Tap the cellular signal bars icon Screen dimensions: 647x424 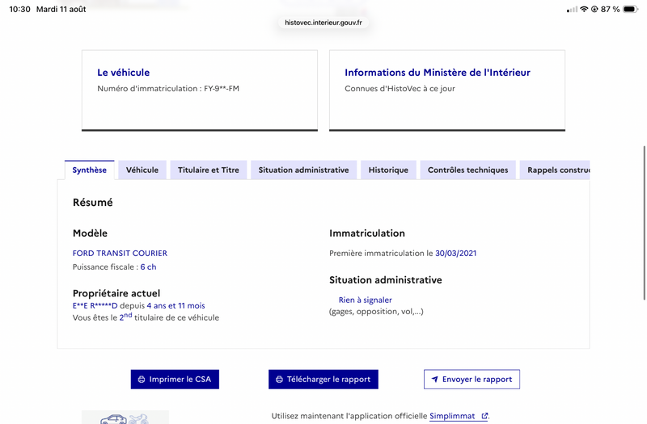(x=573, y=10)
